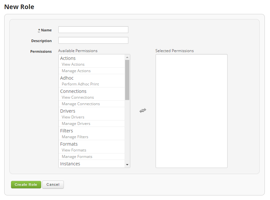This screenshot has width=270, height=200.
Task: Choose Perform Adhoc Print permission
Action: pyautogui.click(x=80, y=84)
